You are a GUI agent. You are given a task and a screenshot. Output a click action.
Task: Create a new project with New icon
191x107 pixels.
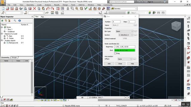coord(3,9)
